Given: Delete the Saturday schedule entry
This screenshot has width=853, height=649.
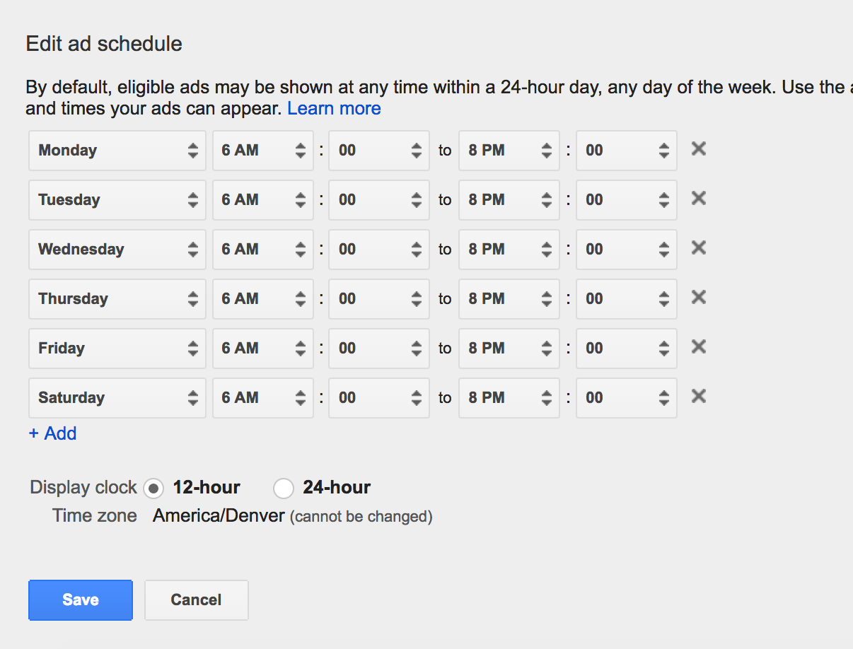Looking at the screenshot, I should click(x=697, y=397).
